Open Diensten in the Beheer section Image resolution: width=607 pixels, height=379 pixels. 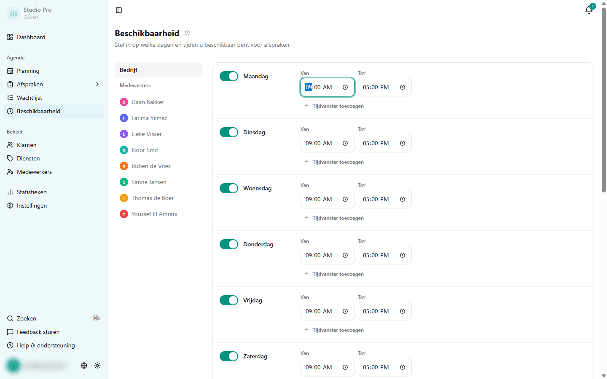click(x=54, y=158)
